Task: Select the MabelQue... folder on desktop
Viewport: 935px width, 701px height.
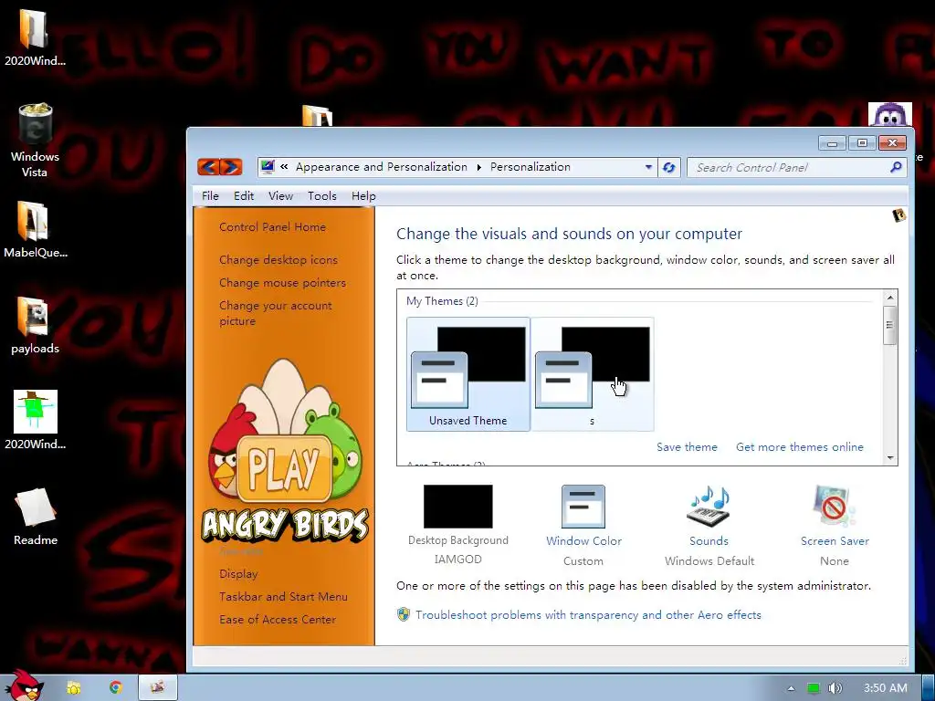Action: click(36, 229)
